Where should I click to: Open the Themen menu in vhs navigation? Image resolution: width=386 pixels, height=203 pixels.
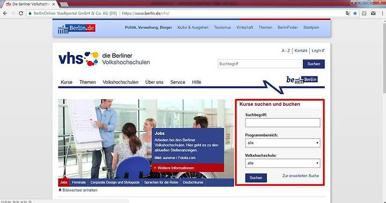pyautogui.click(x=87, y=82)
